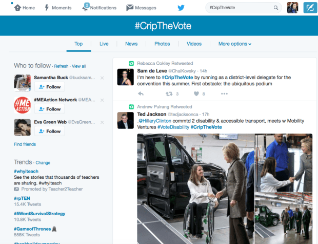Dismiss Eva Green Web suggestion
This screenshot has height=244, width=318.
pyautogui.click(x=102, y=122)
